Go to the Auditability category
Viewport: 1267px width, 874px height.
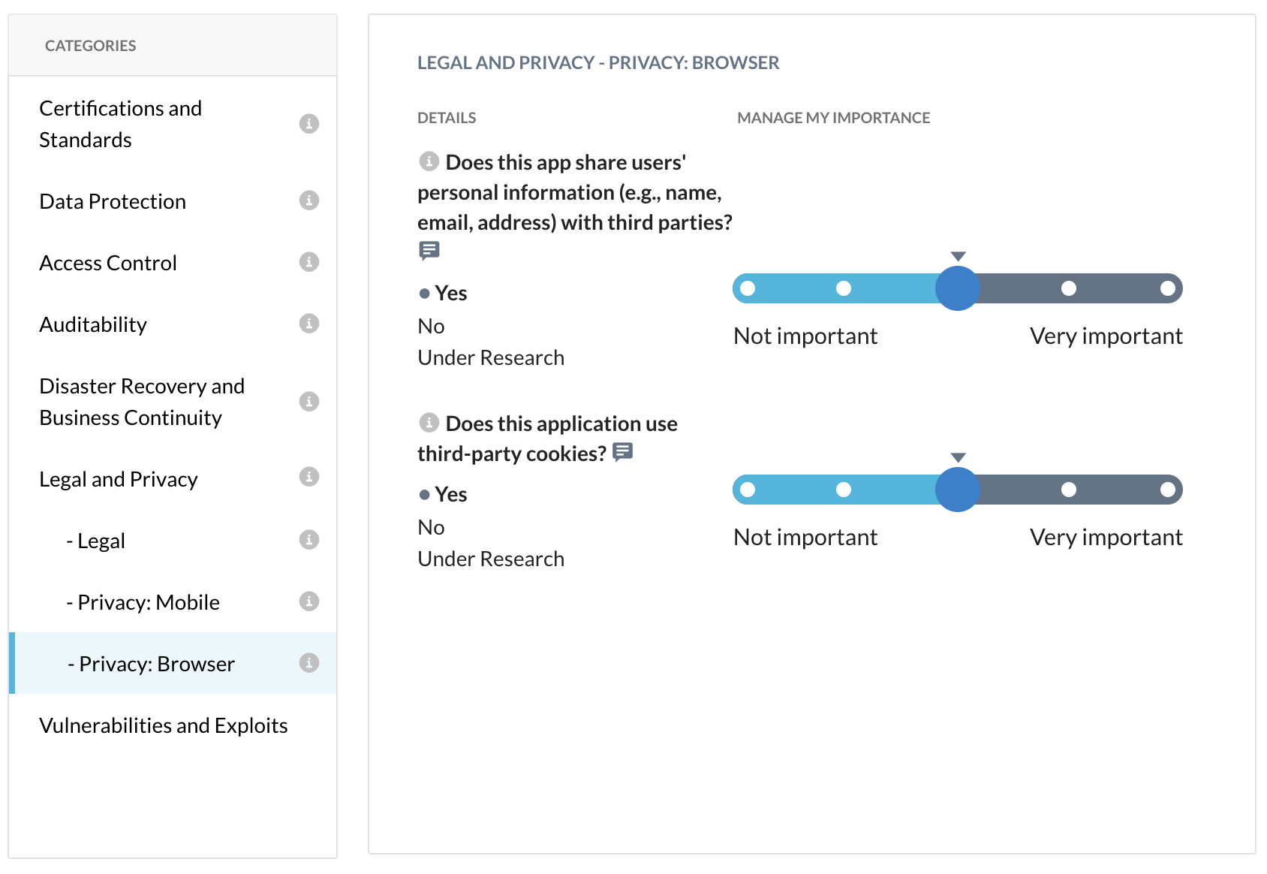93,324
